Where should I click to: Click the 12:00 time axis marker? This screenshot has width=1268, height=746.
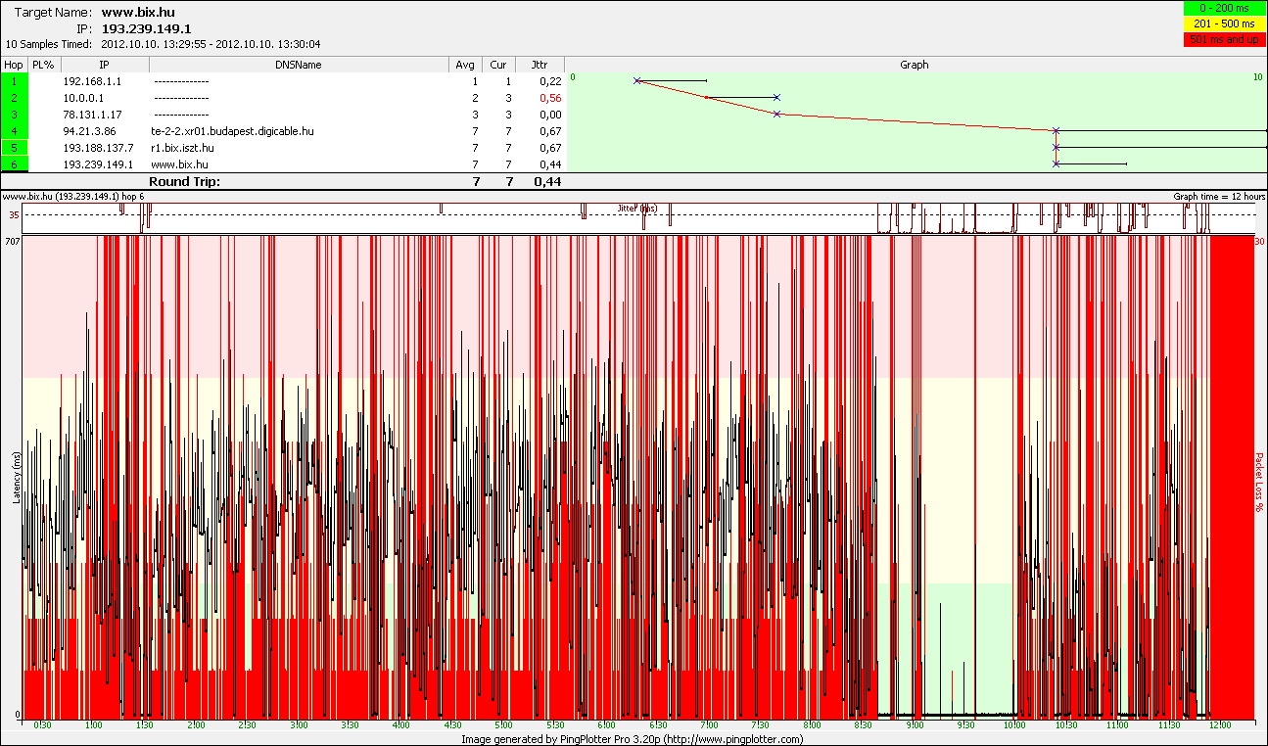click(1221, 725)
